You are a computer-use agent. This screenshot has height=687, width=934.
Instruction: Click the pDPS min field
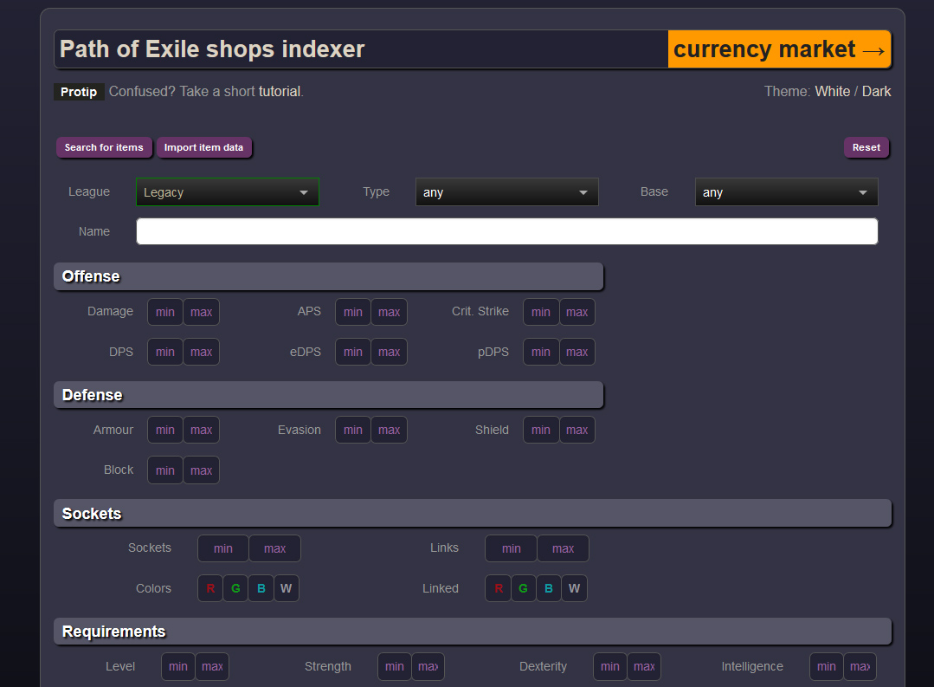pos(541,352)
